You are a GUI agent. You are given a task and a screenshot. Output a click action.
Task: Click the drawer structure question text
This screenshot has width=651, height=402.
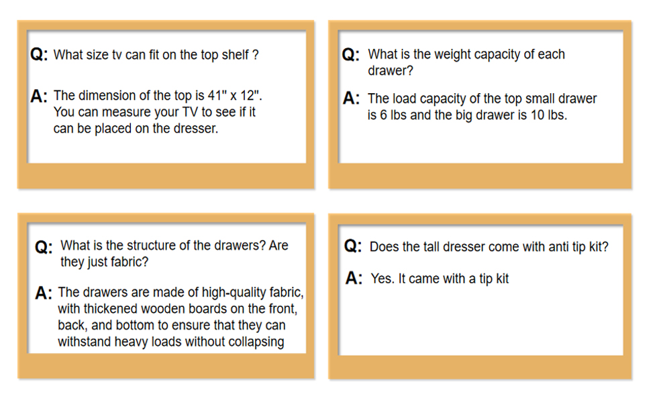click(x=174, y=253)
